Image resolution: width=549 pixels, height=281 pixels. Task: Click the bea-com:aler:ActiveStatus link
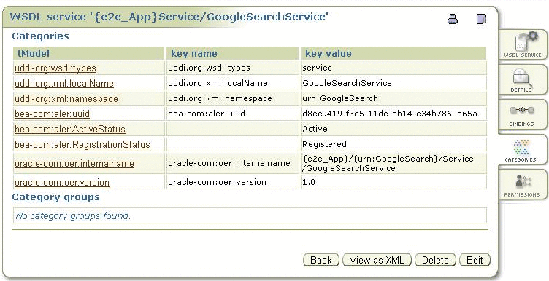[70, 129]
